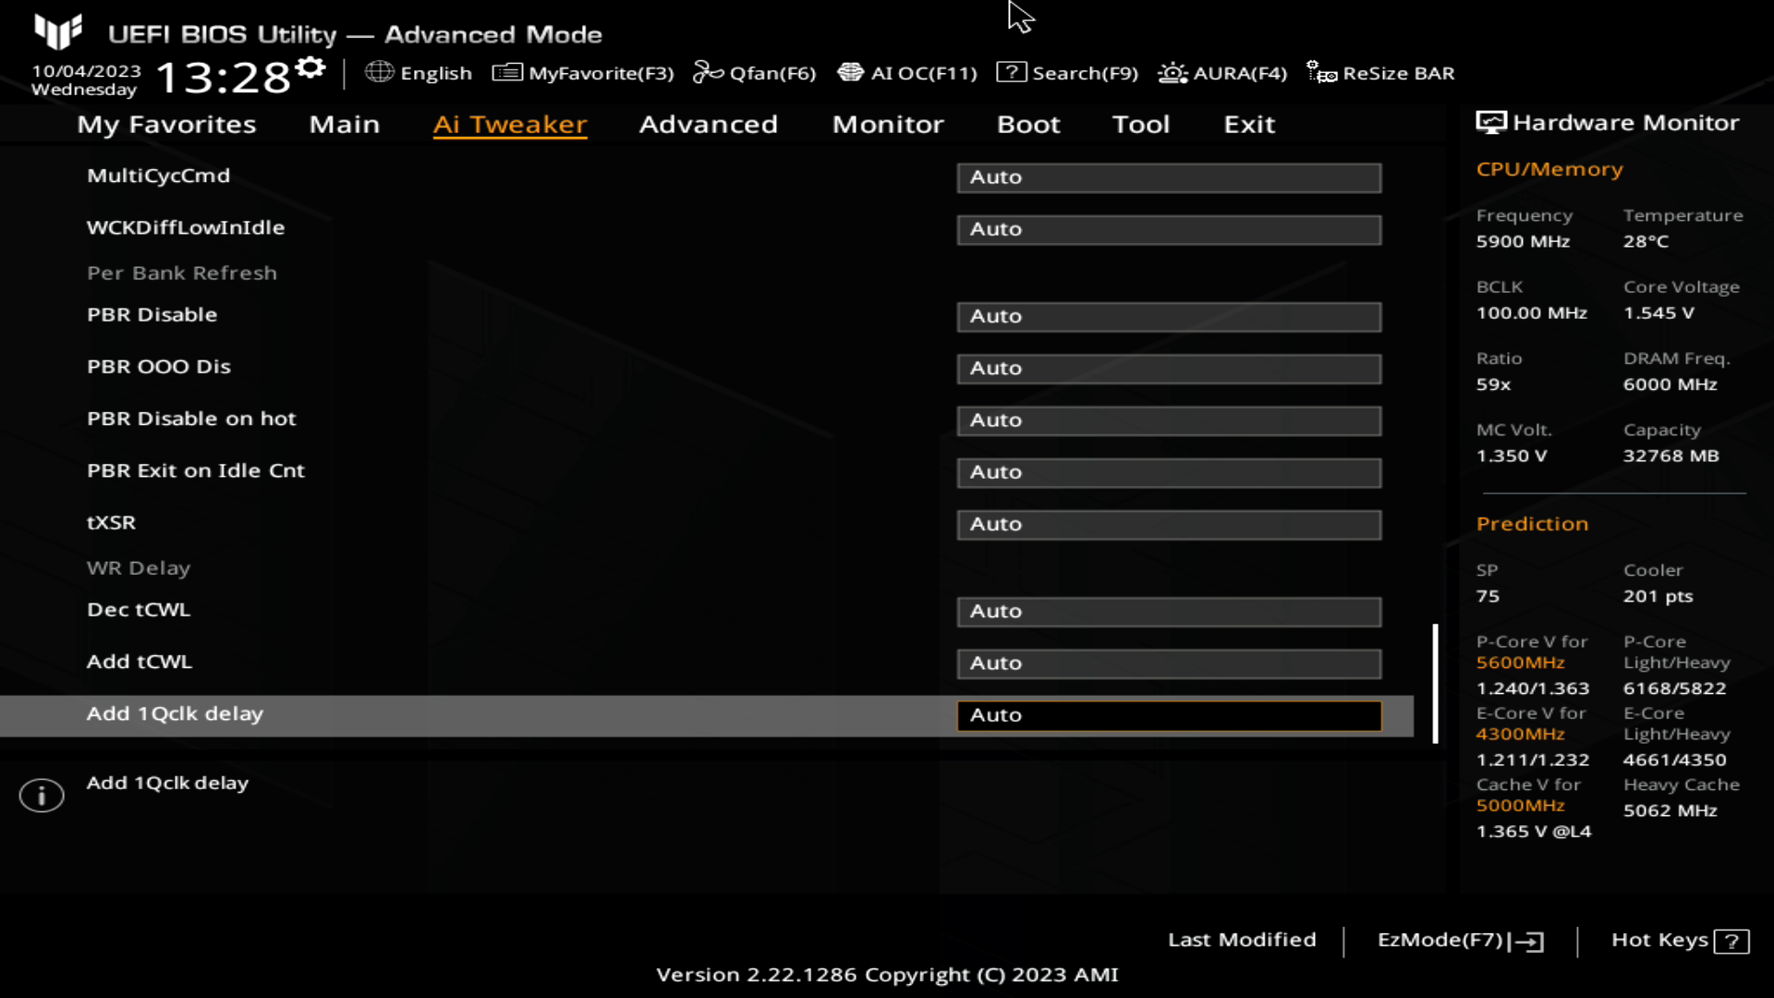Screen dimensions: 1774x998
Task: Click the AURA lighting icon
Action: [x=1173, y=72]
